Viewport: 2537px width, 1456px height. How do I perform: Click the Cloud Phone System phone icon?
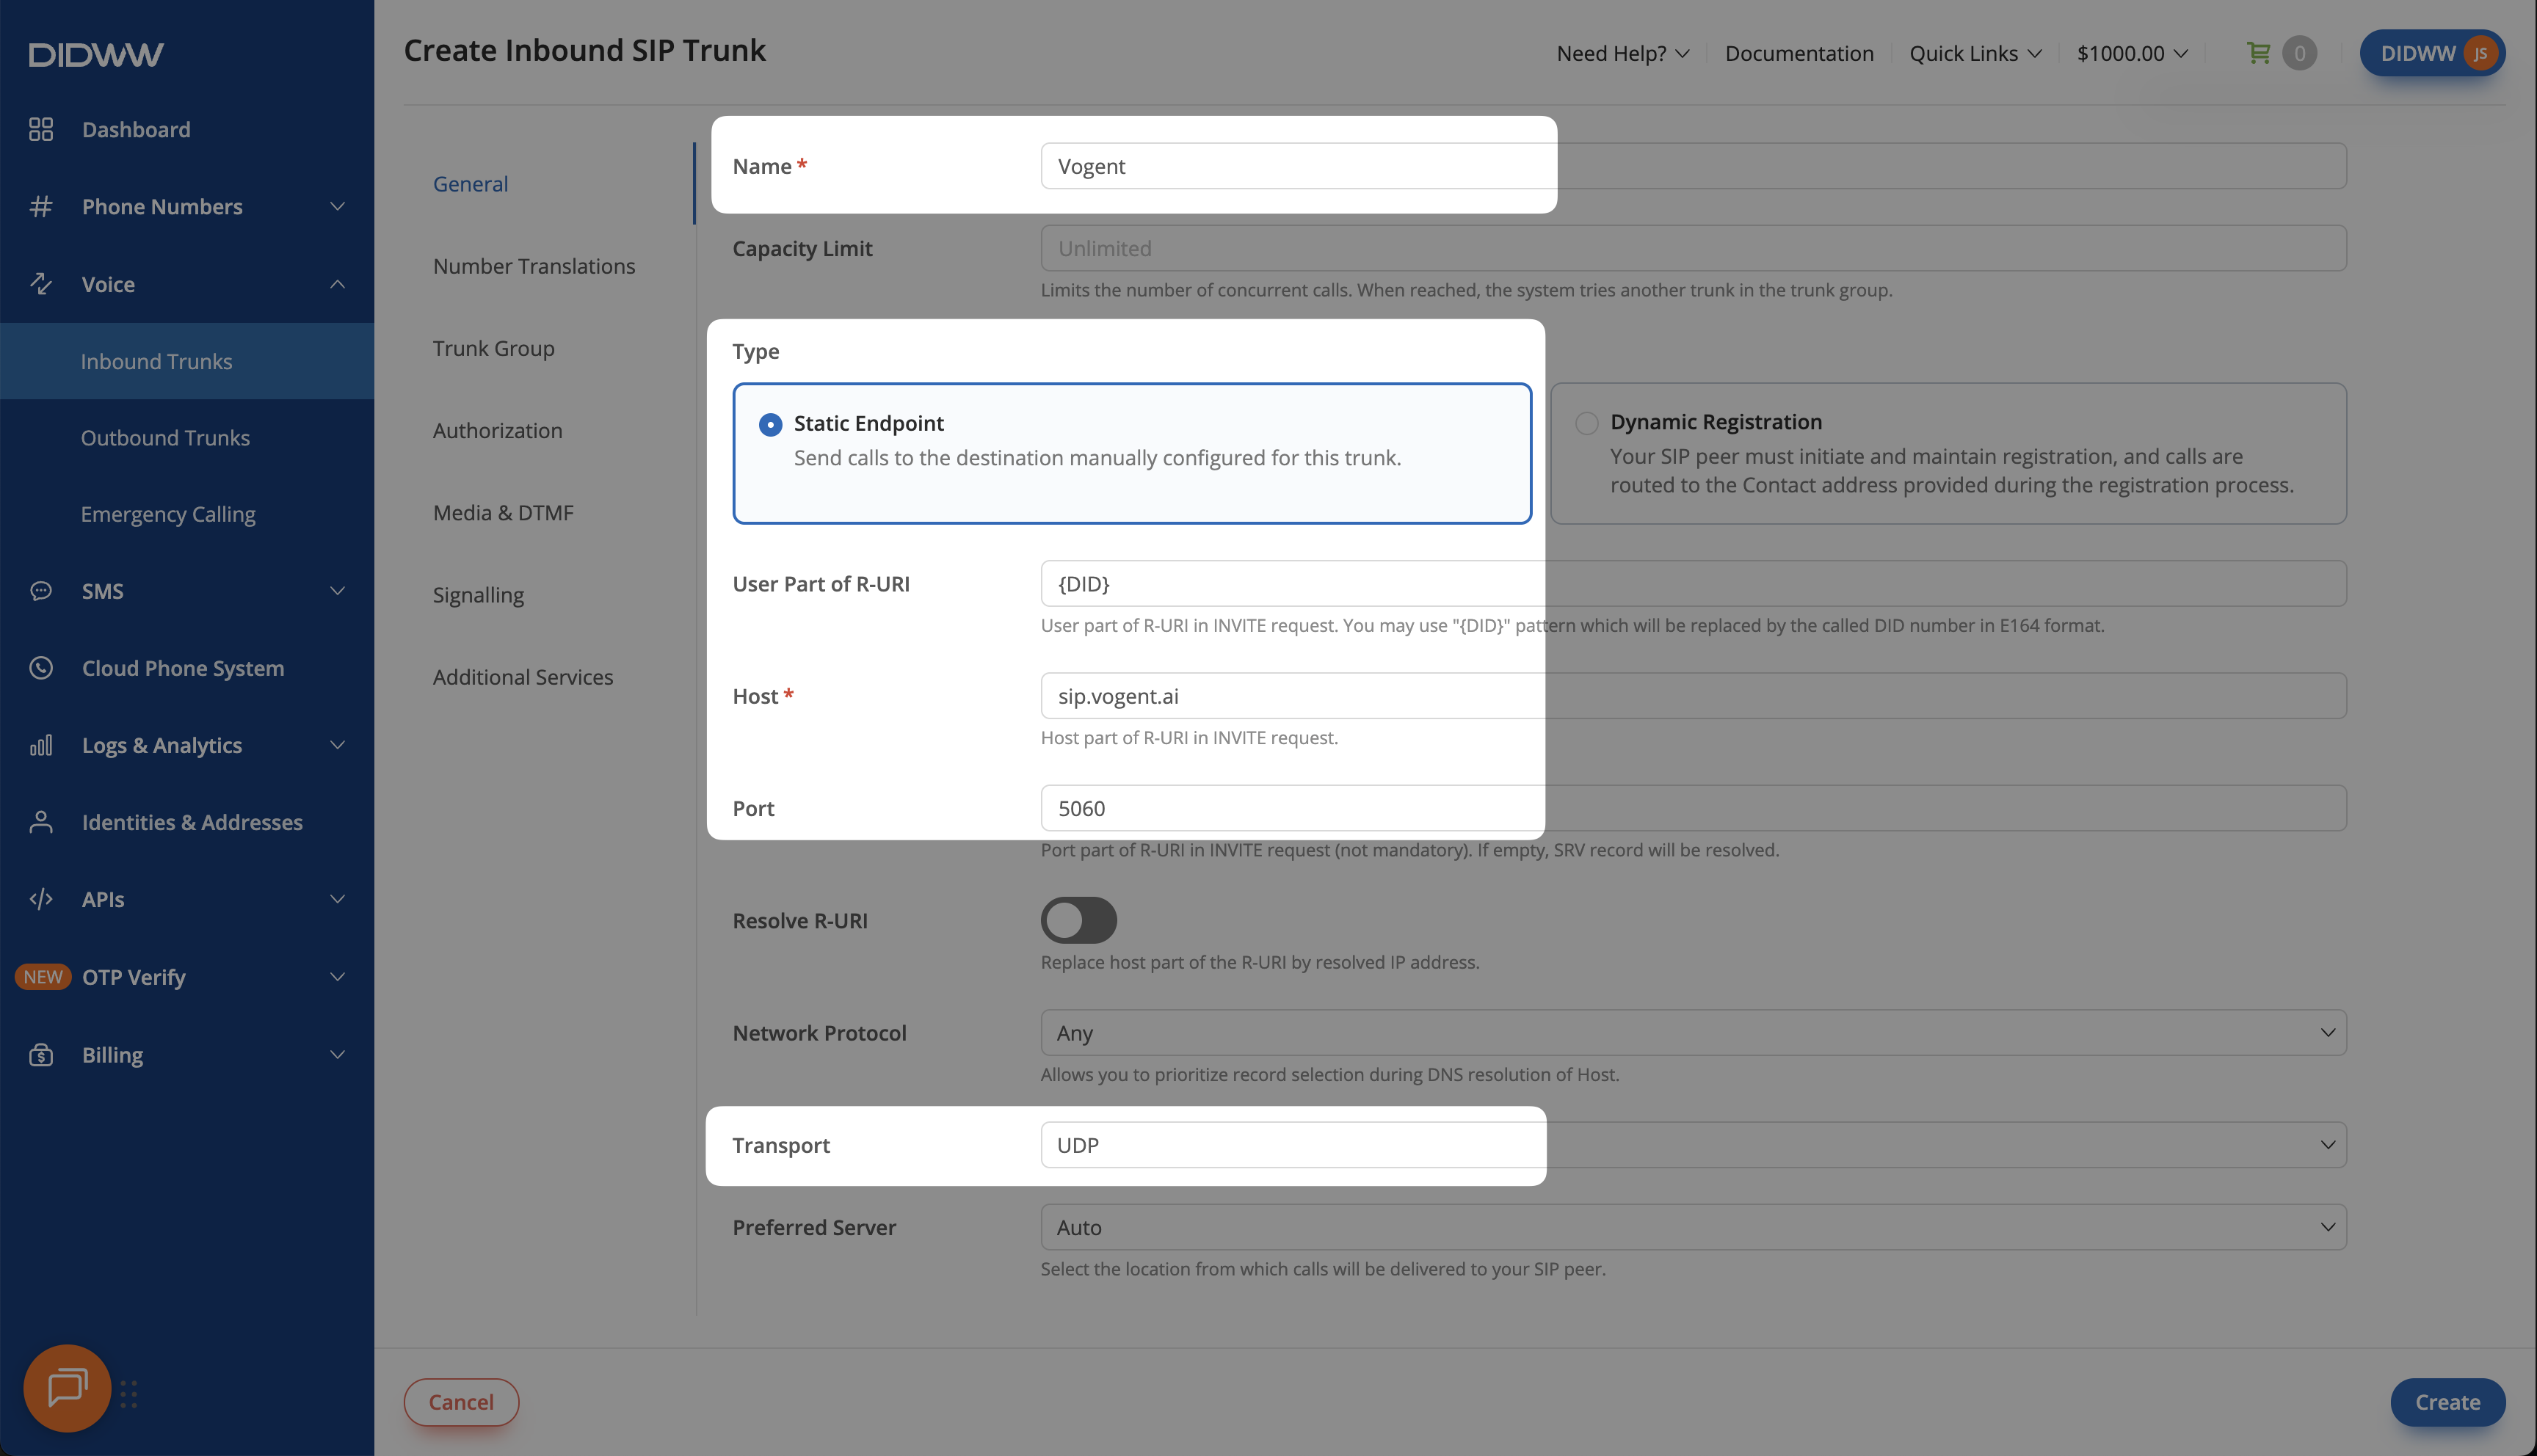coord(41,668)
